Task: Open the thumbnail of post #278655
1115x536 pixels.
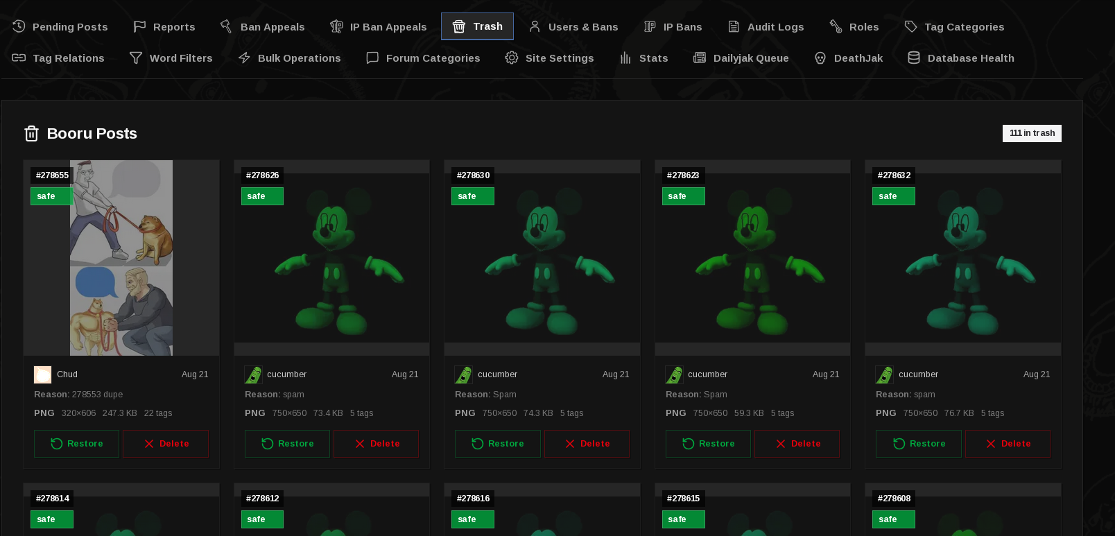Action: (x=121, y=258)
